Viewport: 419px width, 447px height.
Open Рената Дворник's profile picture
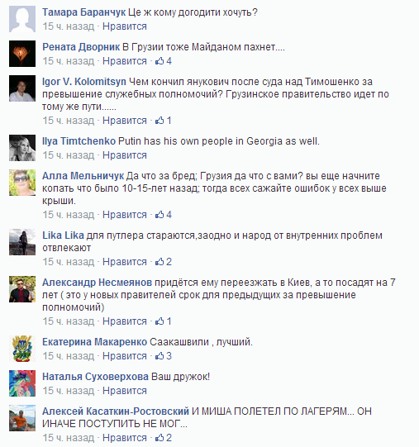(22, 54)
